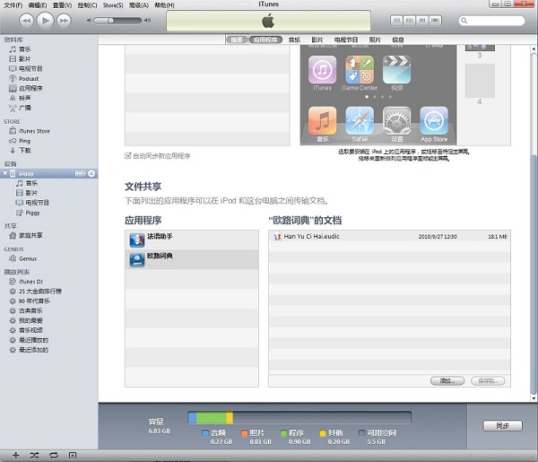Select 法语助手 in file sharing apps
538x462 pixels.
coord(192,240)
